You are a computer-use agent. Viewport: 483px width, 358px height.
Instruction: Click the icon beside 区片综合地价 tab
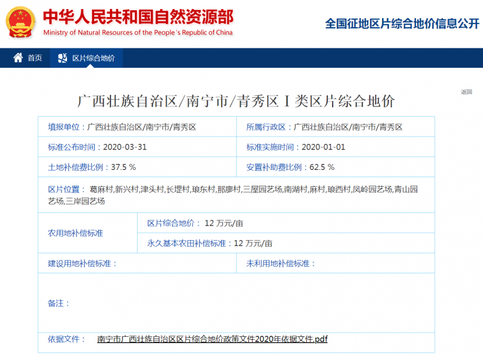point(62,58)
